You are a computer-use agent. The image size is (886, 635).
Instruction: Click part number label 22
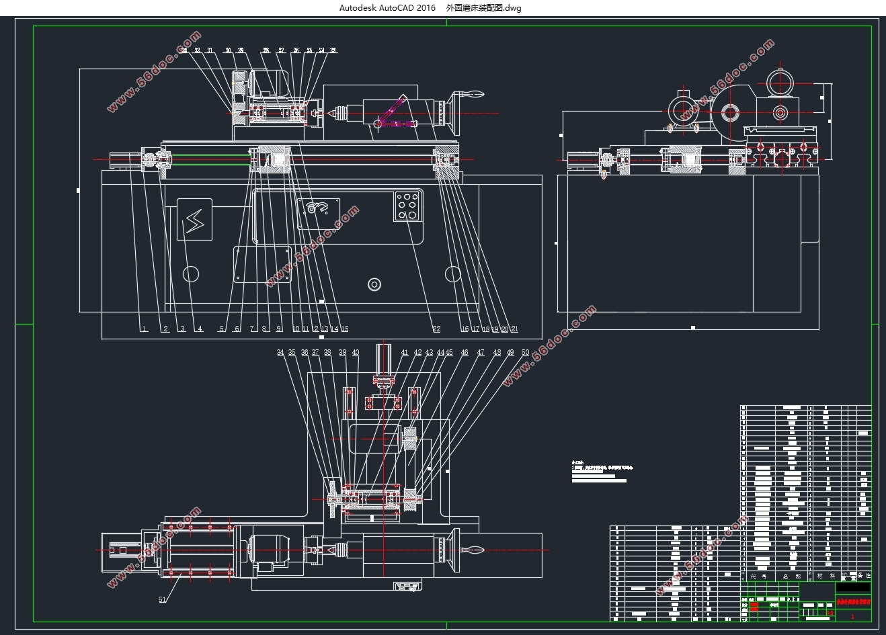[x=436, y=329]
